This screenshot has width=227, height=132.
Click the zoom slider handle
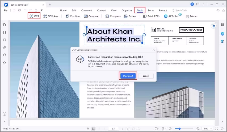coord(179,129)
